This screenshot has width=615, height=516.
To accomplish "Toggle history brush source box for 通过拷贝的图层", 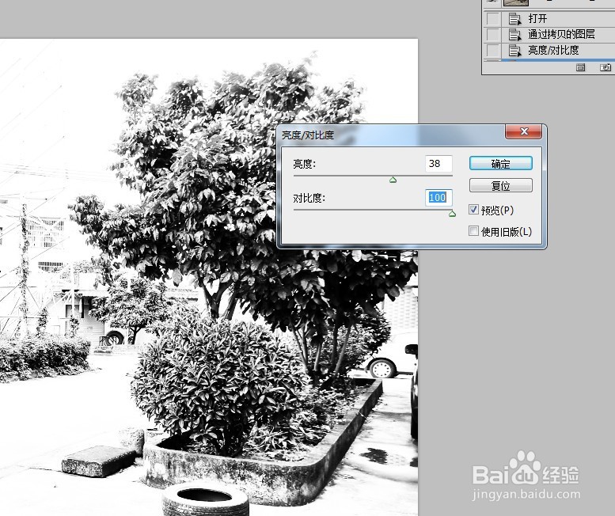I will coord(492,35).
